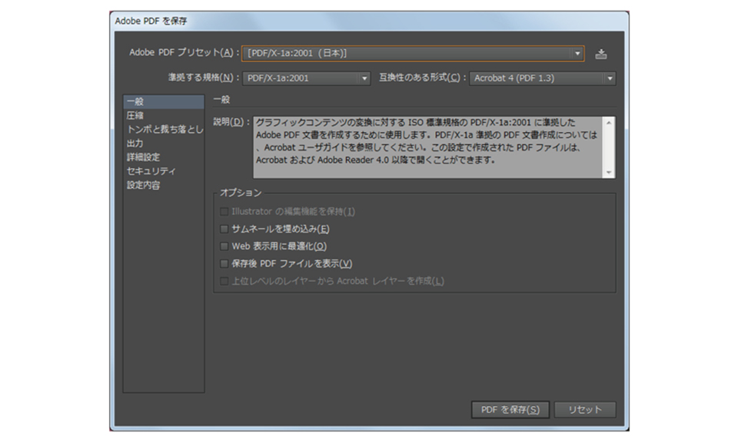Select セキュリティ in the category list
The width and height of the screenshot is (738, 442).
coord(163,171)
